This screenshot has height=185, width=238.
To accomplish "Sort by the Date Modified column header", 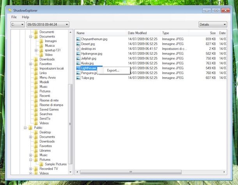I will [143, 33].
